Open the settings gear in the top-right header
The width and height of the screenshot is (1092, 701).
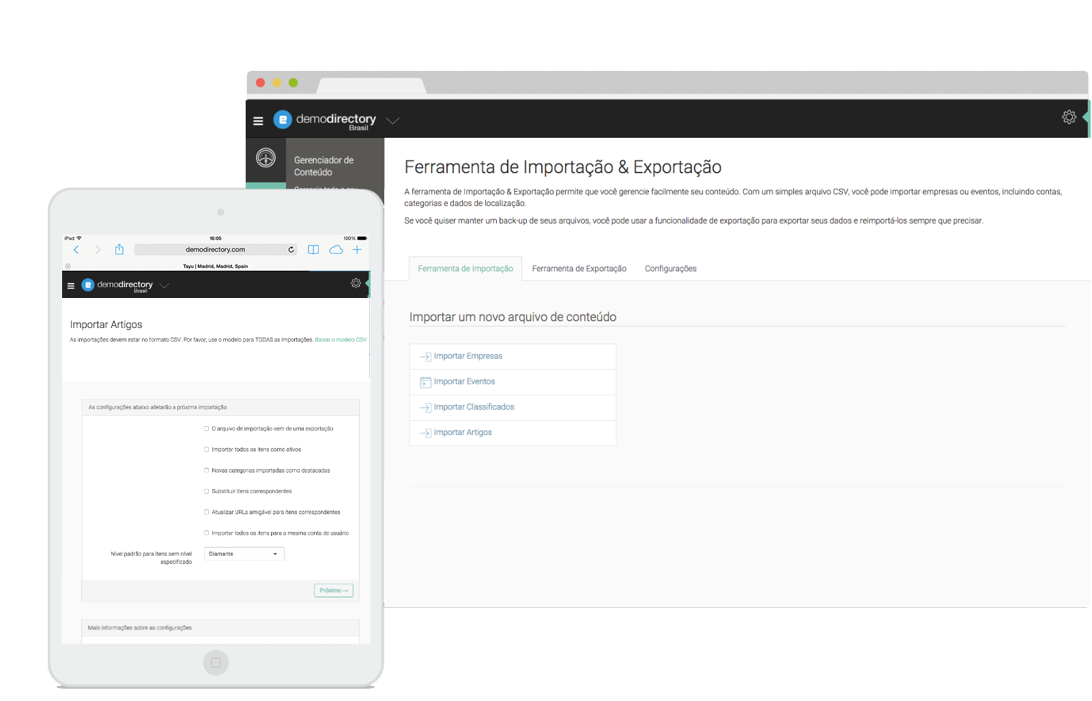(1069, 117)
